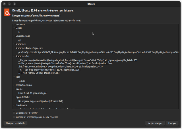Click the "Désolé, Ubuntu 22.04" error heading

tap(43, 11)
